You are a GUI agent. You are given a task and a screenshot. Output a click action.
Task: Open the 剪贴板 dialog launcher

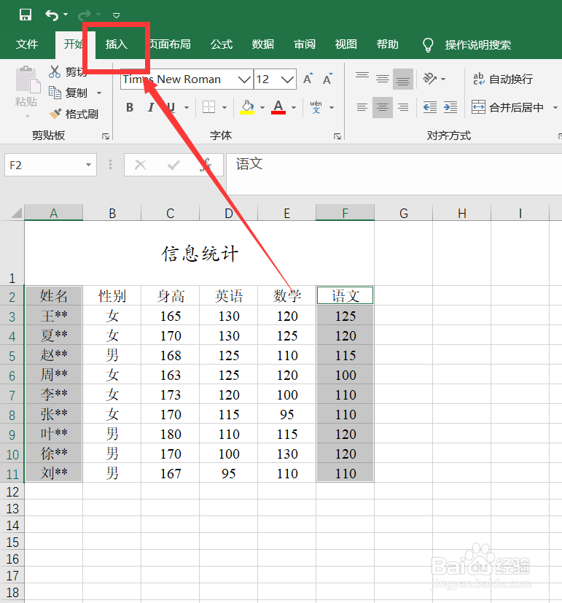tap(106, 136)
